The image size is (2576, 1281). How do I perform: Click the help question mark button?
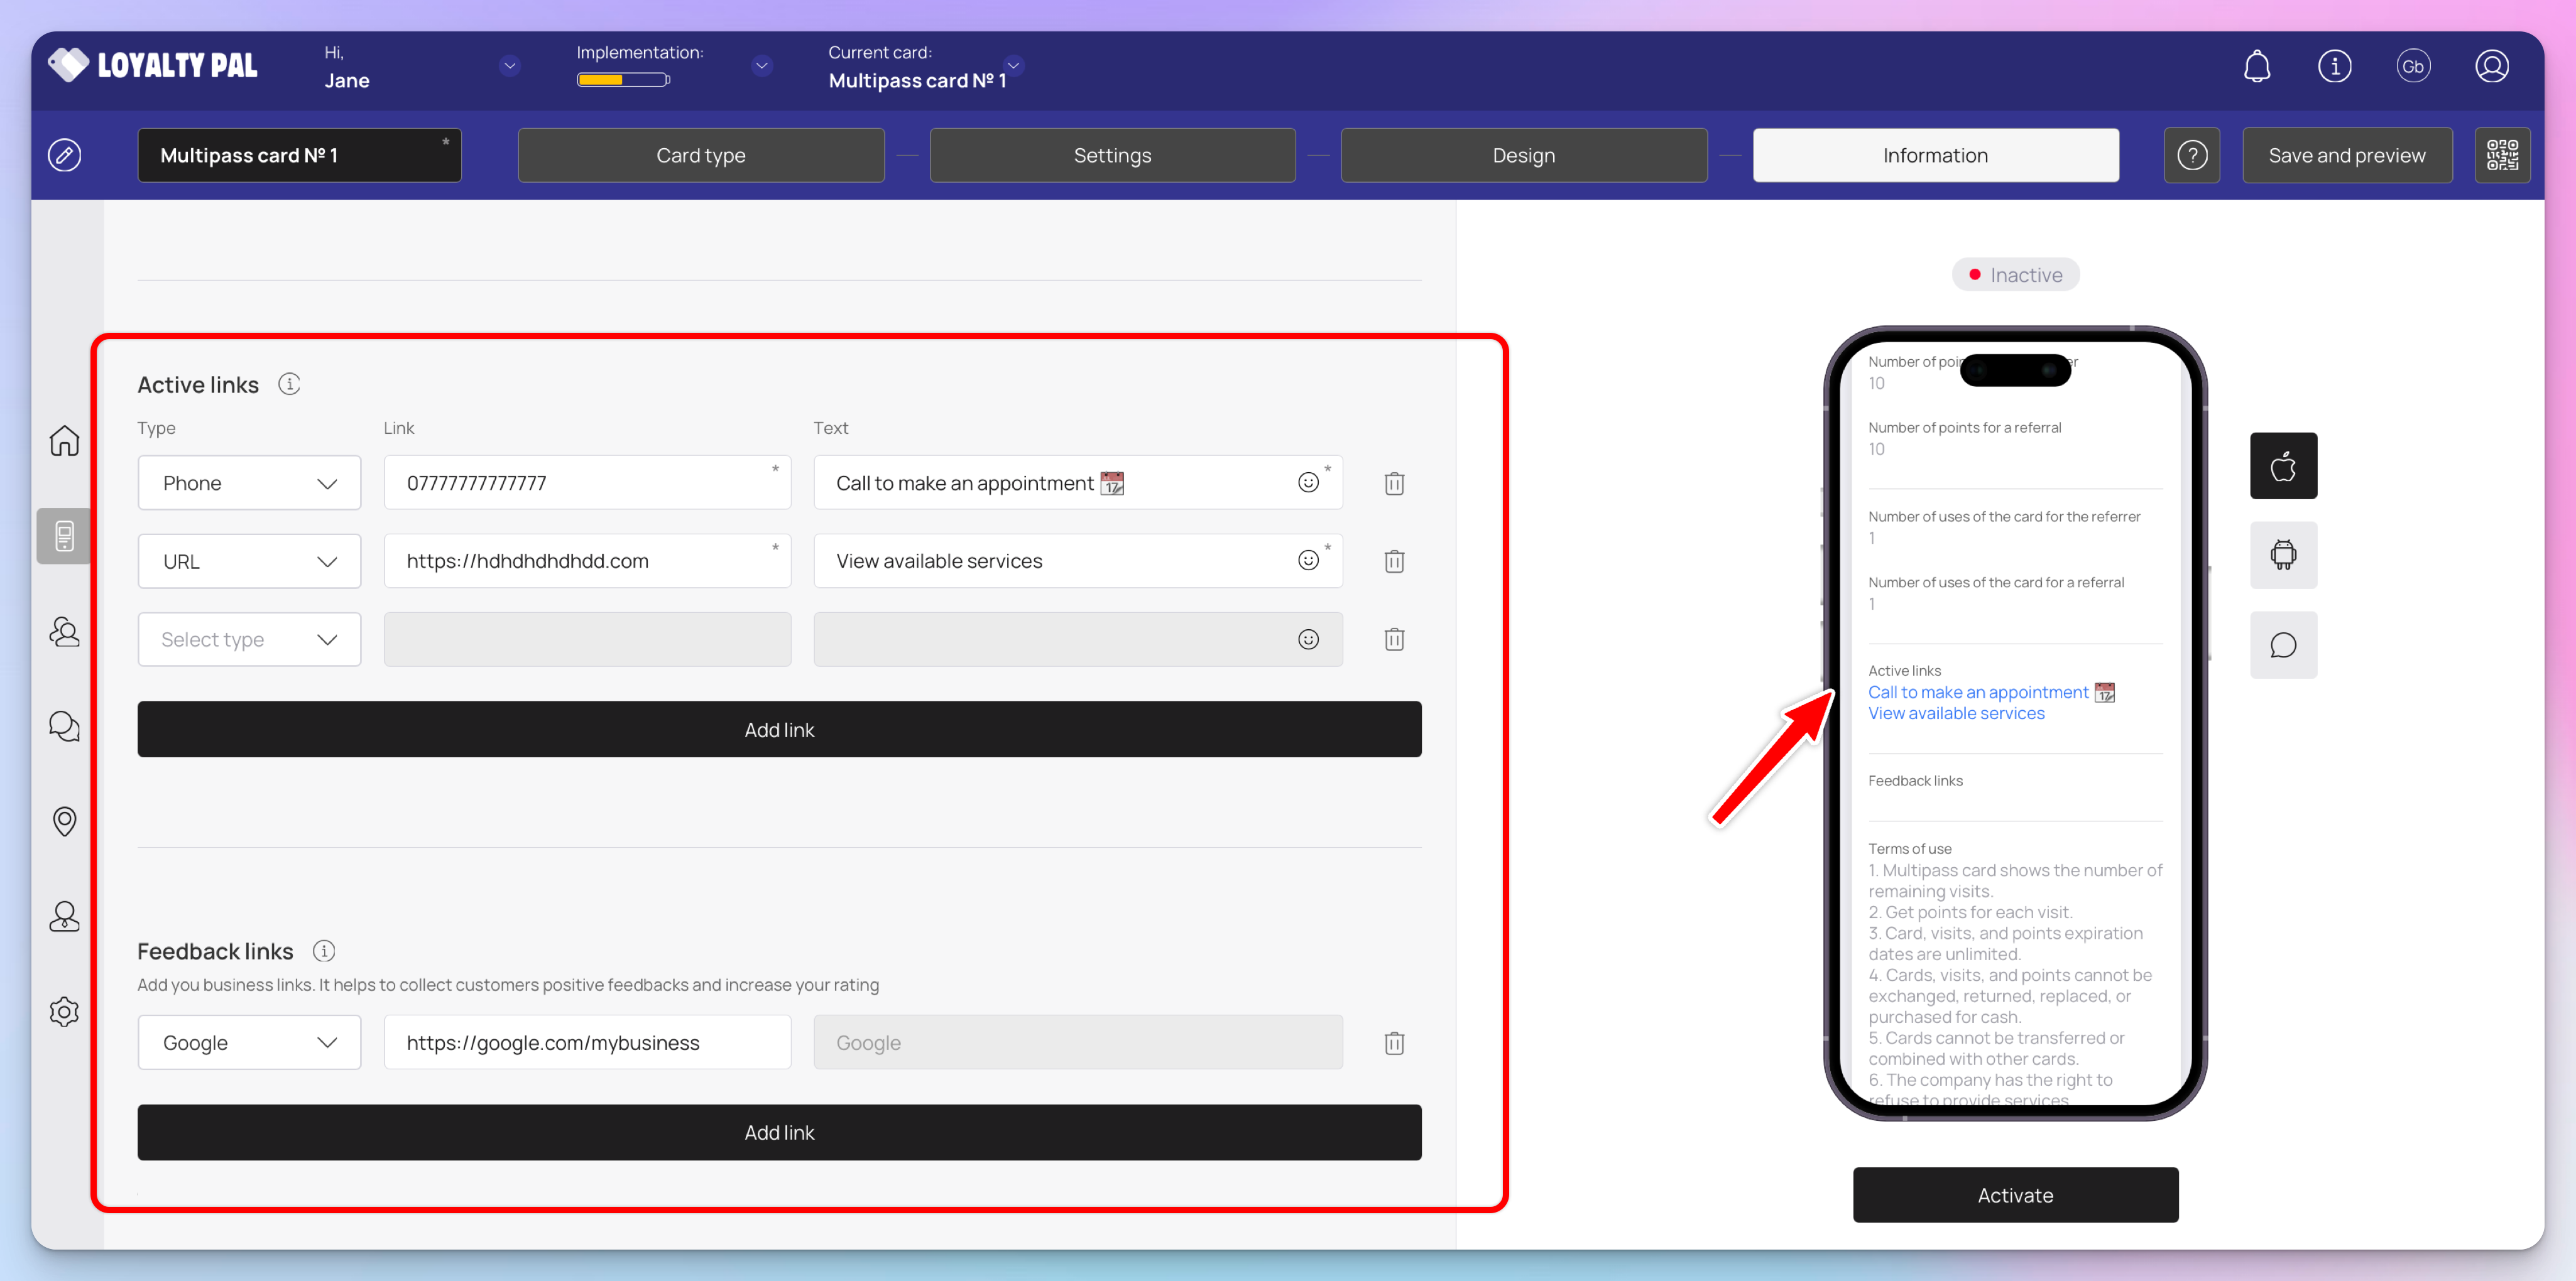pos(2192,155)
